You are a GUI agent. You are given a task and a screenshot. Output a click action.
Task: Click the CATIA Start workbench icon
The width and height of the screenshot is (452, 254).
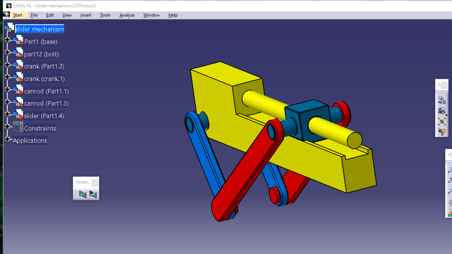coord(6,15)
